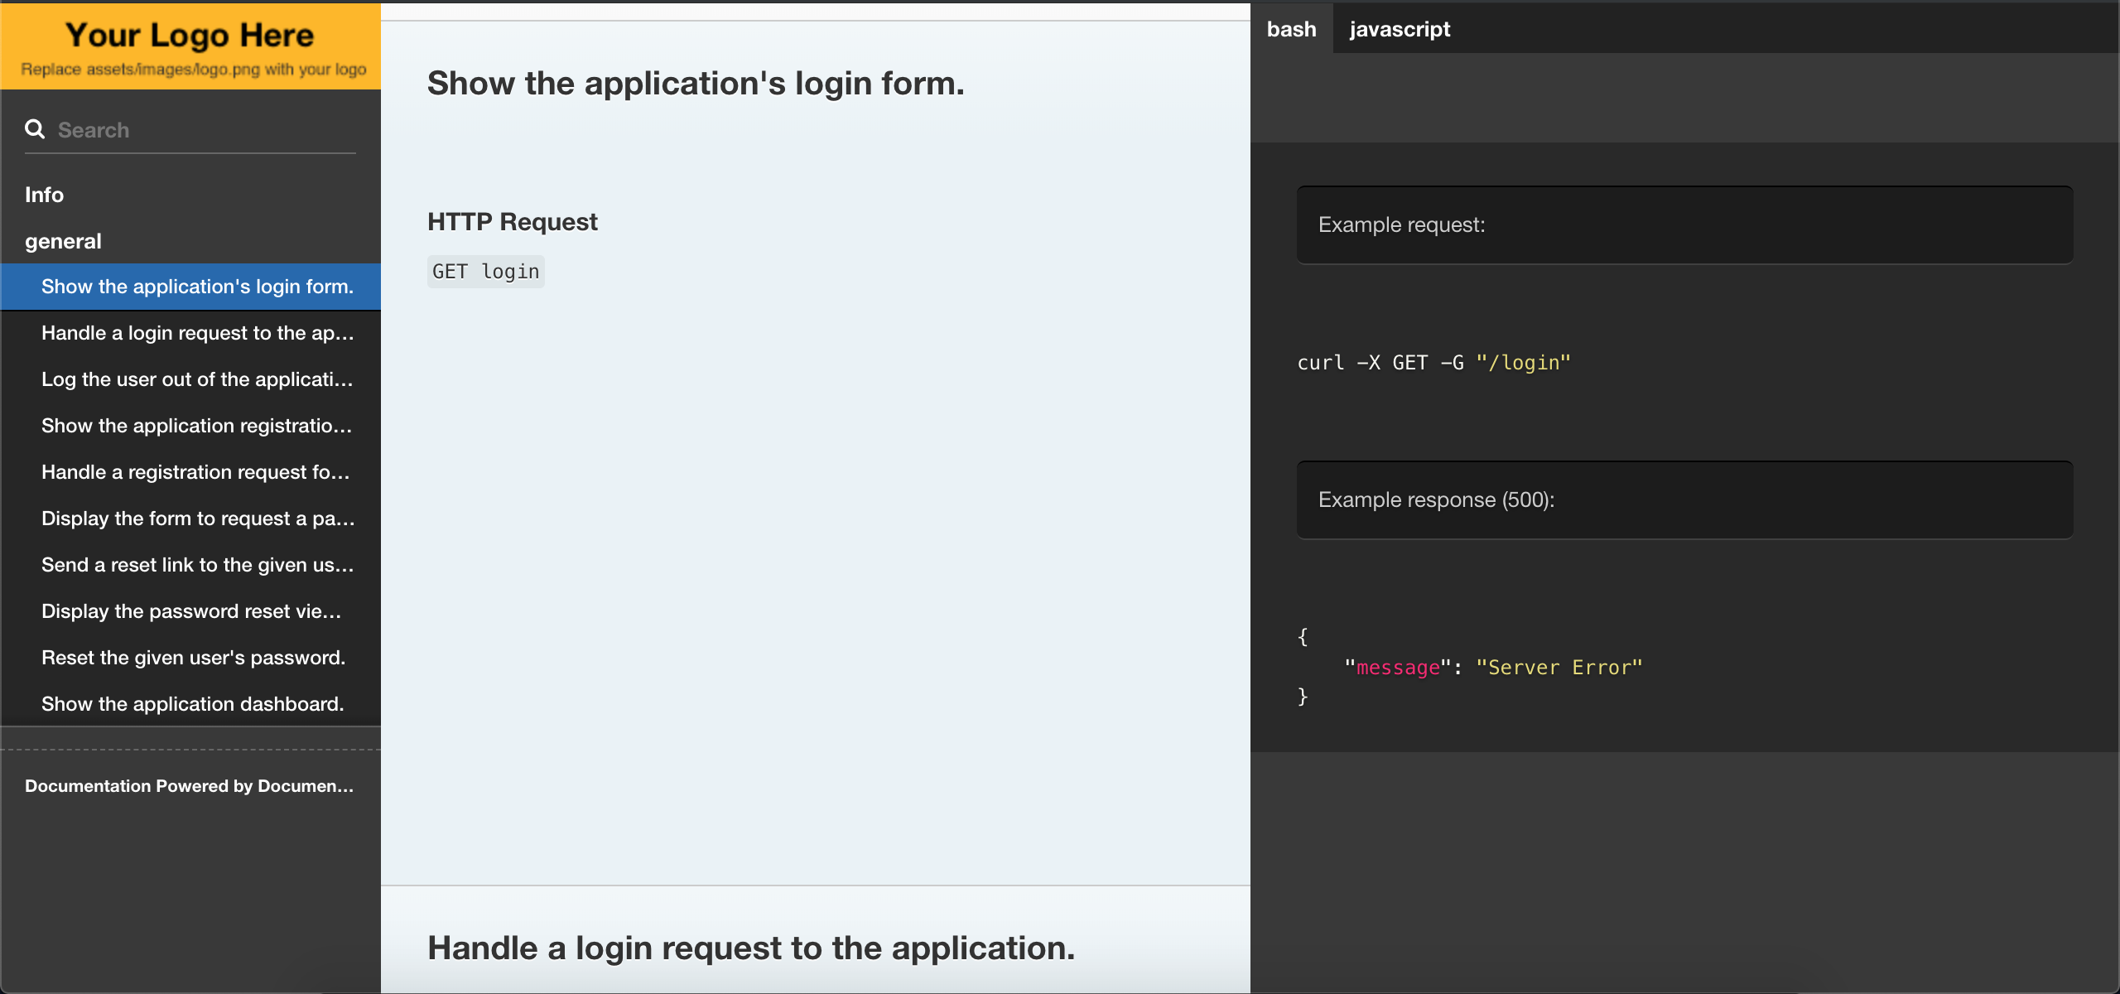This screenshot has height=994, width=2120.
Task: Click the Your Logo Here image
Action: 190,46
